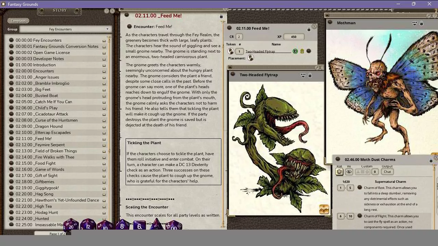Roll the Moth Dust Charms table die button
Screen dimensions: 438x246
coord(339,172)
